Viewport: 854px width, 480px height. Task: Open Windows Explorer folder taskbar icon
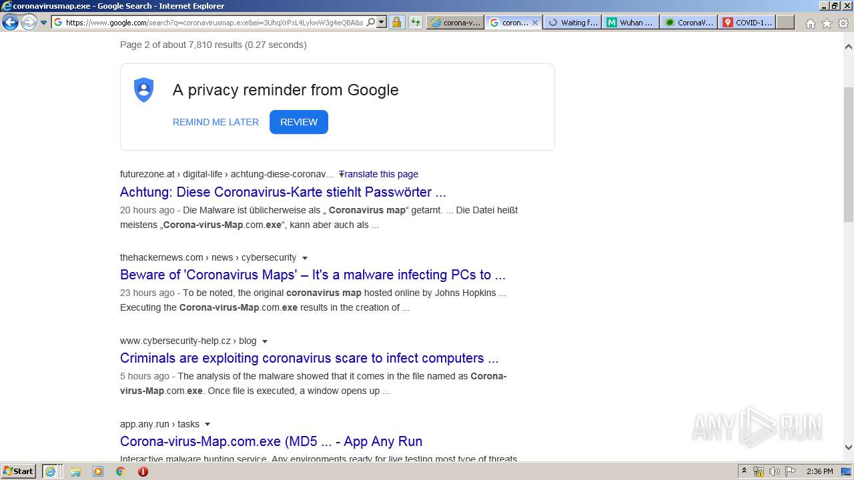[75, 471]
